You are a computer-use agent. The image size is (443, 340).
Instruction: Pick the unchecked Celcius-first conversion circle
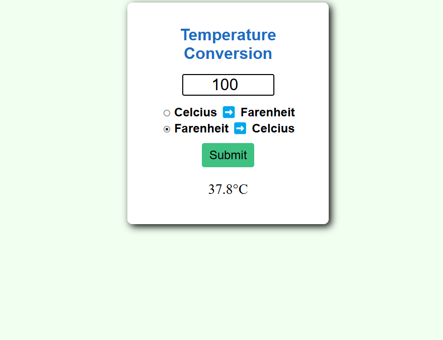click(167, 113)
